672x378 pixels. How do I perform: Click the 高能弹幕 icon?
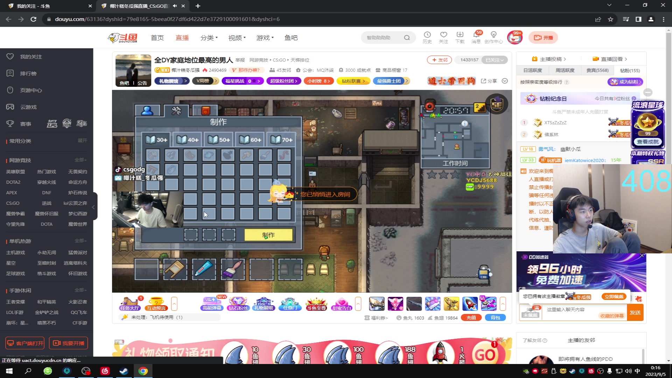point(212,304)
